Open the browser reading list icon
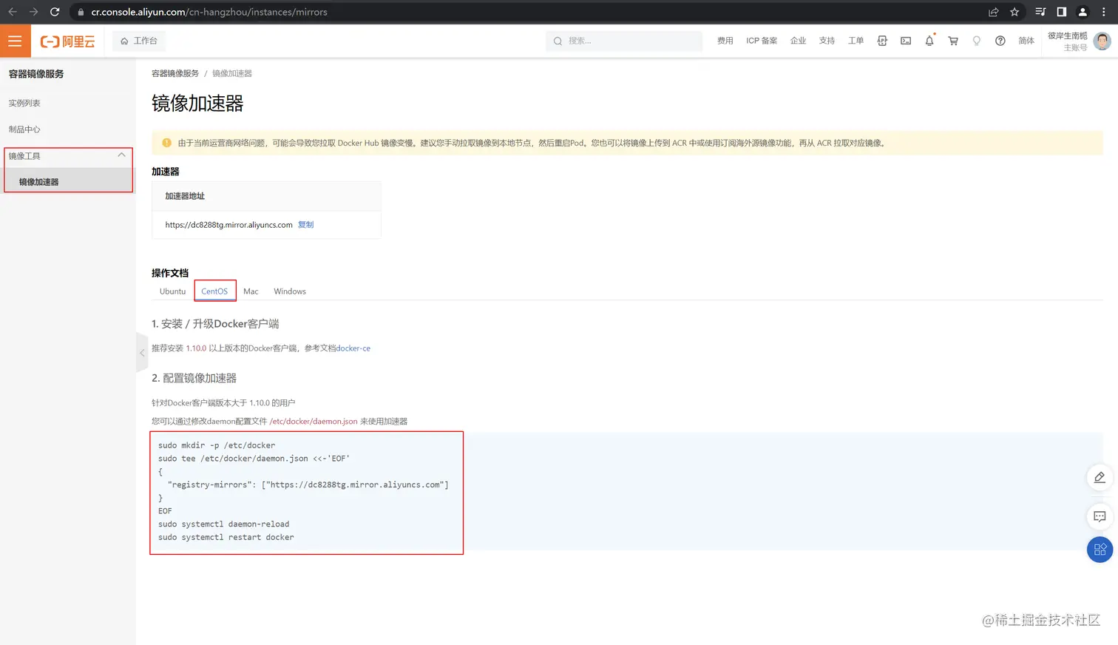Screen dimensions: 1118x645 (x=1040, y=12)
